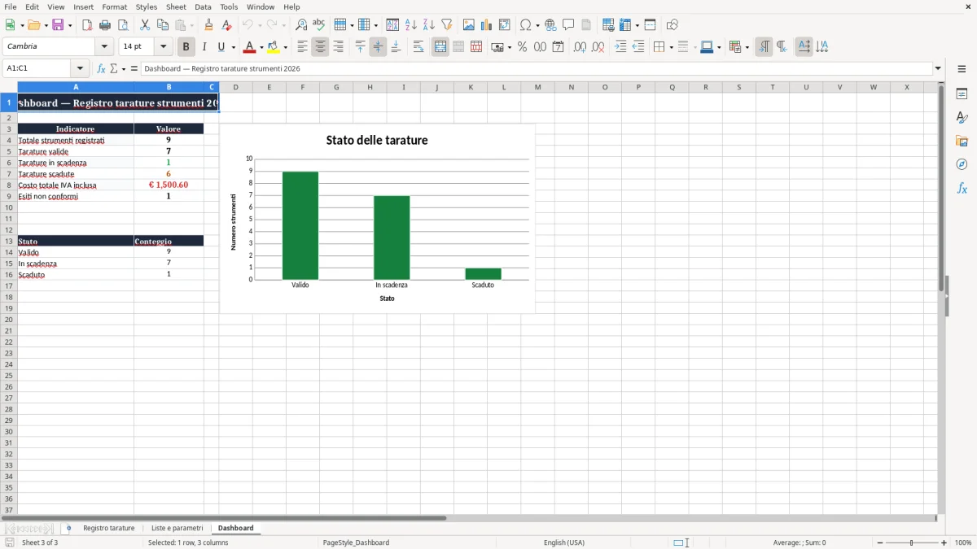The image size is (977, 549).
Task: Expand the Background Color dropdown arrow
Action: [285, 47]
